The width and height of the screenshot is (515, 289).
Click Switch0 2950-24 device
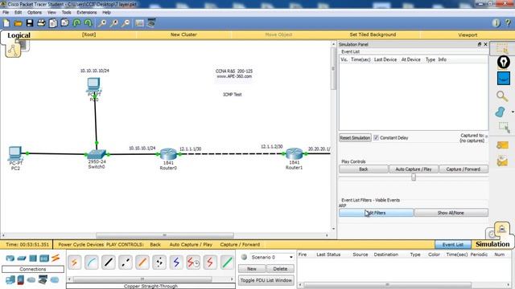[x=97, y=154]
